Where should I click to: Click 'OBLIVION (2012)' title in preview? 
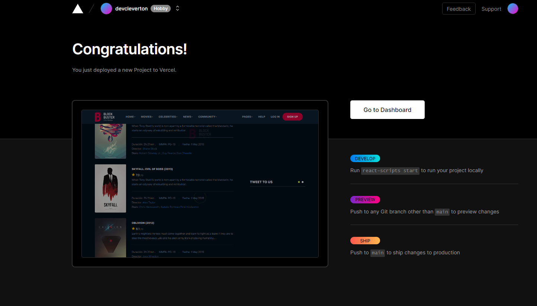(x=143, y=223)
